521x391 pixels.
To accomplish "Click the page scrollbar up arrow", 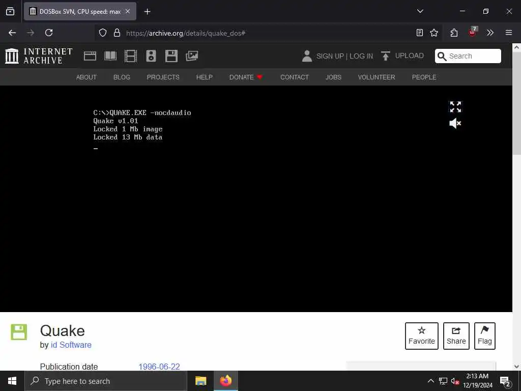I will click(517, 47).
